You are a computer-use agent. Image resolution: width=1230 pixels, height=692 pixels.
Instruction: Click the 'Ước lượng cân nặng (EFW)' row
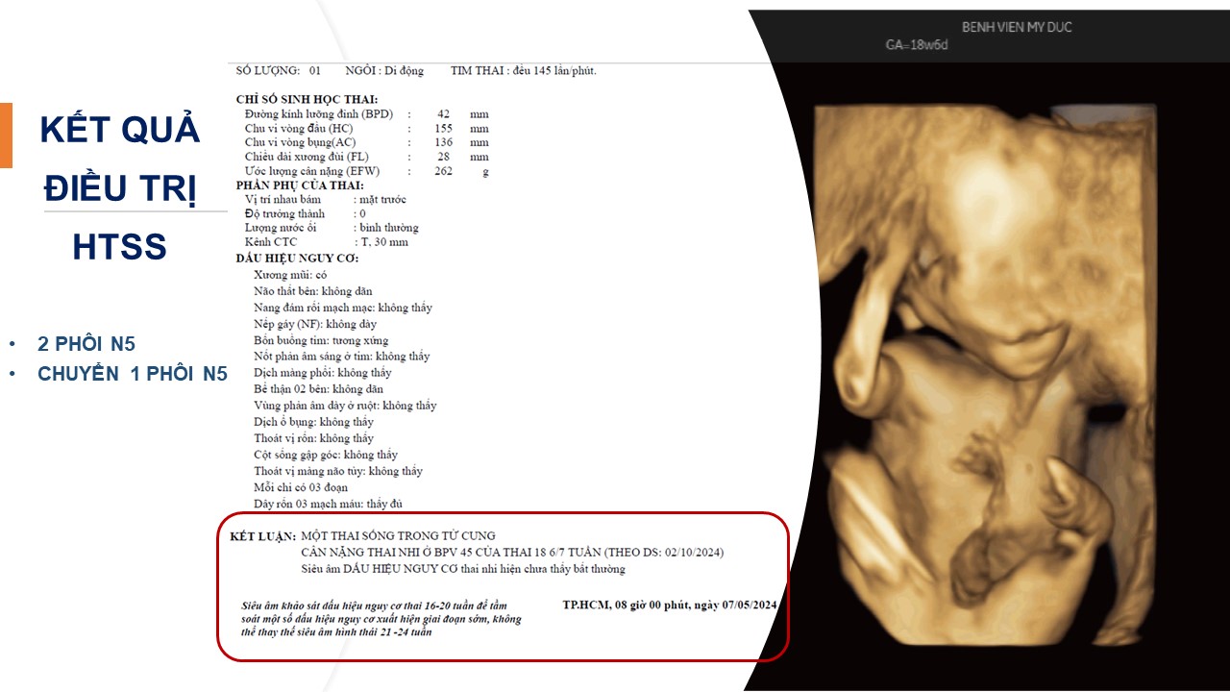[312, 171]
